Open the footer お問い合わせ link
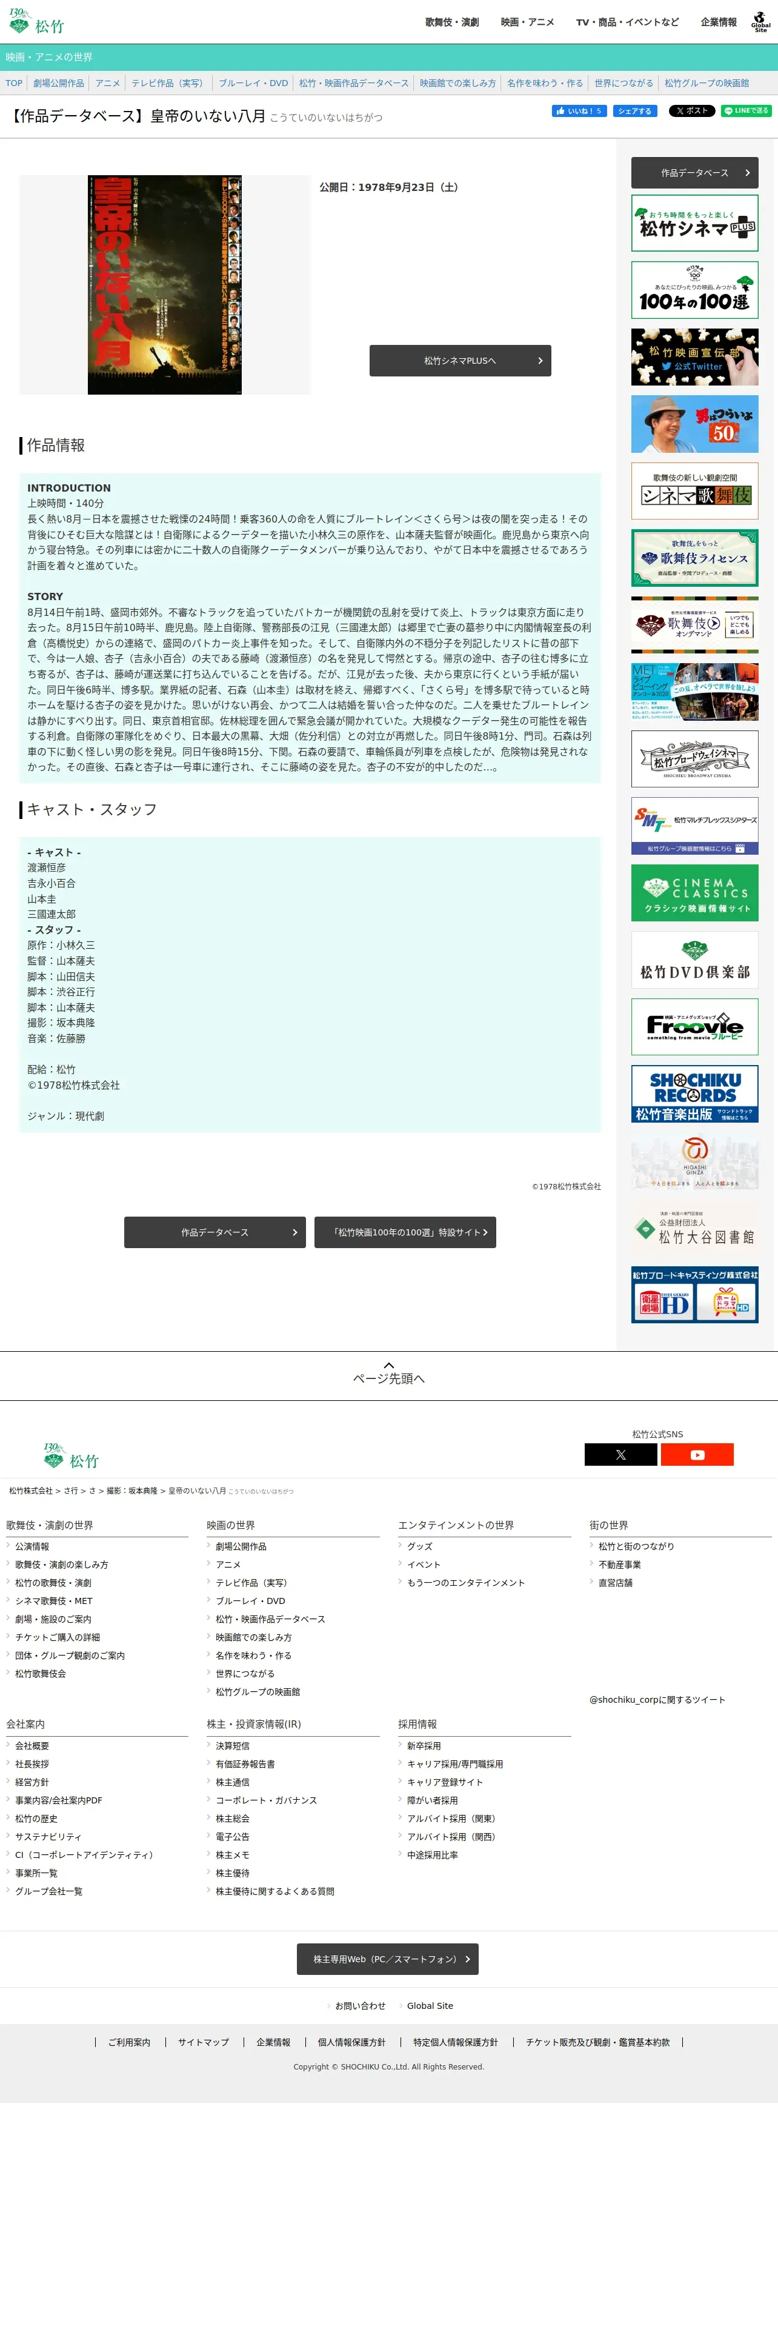This screenshot has height=2335, width=778. (361, 2007)
